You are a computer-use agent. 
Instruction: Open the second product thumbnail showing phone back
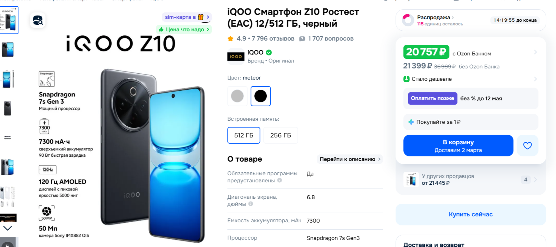tap(8, 50)
